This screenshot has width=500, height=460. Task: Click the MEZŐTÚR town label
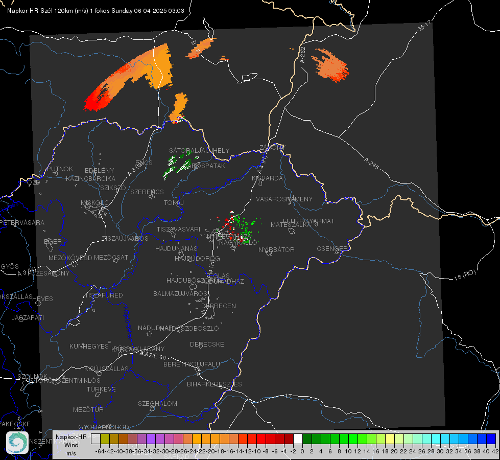coord(88,409)
